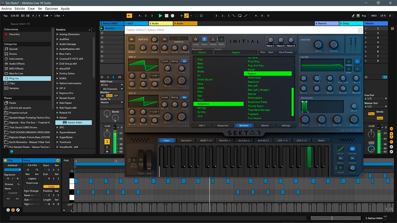Image resolution: width=397 pixels, height=223 pixels.
Task: Click the Loop icon in Sektor sample section
Action: click(x=196, y=39)
